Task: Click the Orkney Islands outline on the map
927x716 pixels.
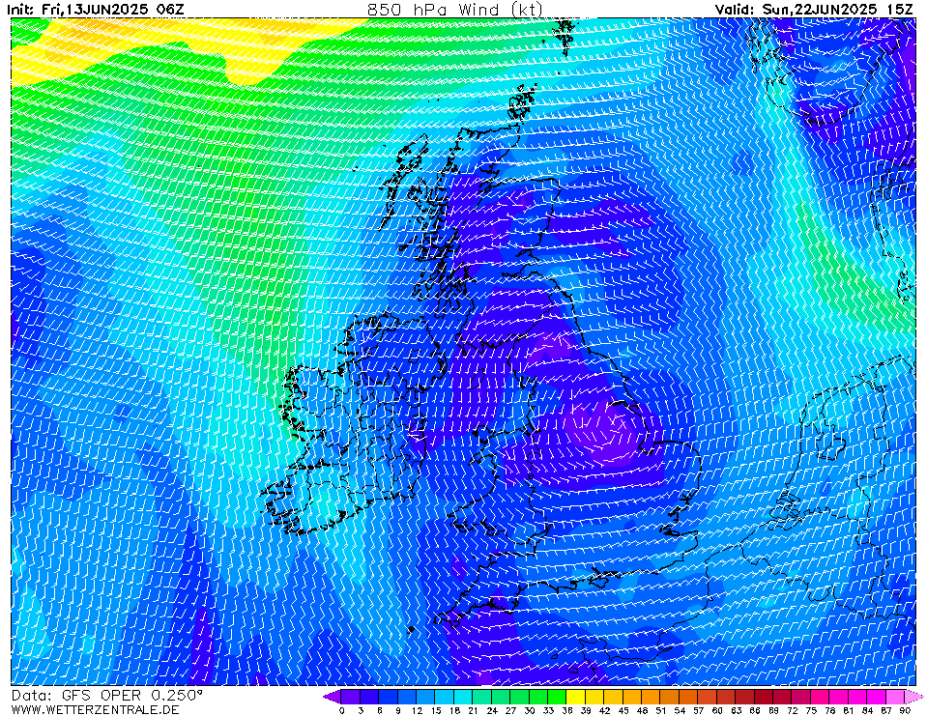Action: (522, 102)
